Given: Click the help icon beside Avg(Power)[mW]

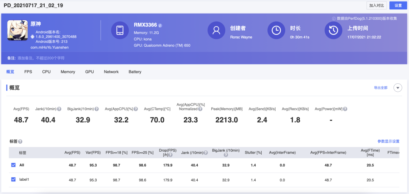Looking at the screenshot, I should [x=345, y=109].
